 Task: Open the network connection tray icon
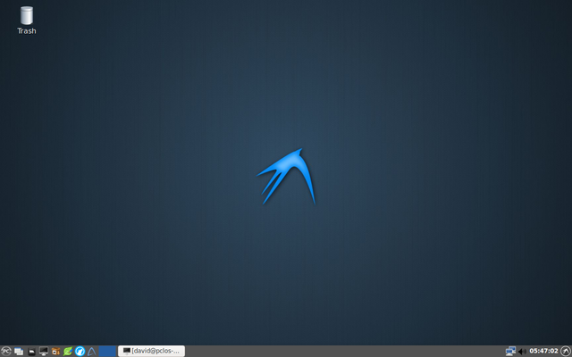click(510, 351)
